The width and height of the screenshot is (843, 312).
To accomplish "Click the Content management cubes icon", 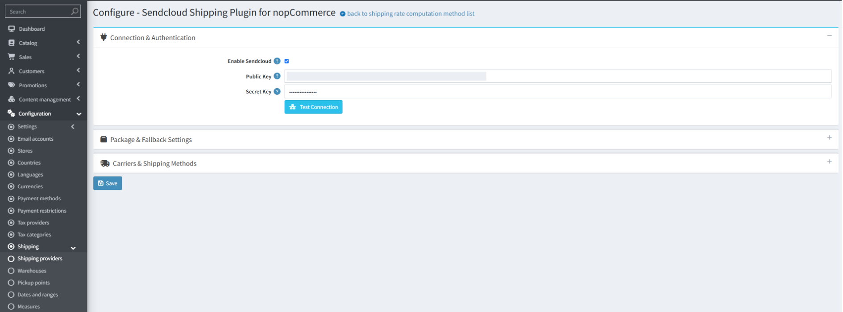I will (12, 99).
